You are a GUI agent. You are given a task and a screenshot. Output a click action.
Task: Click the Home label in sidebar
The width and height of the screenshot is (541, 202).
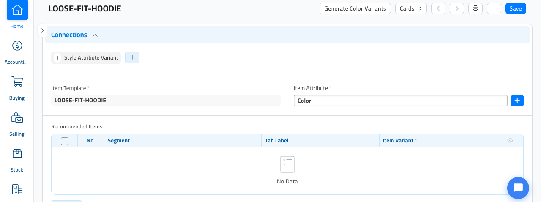point(17,26)
